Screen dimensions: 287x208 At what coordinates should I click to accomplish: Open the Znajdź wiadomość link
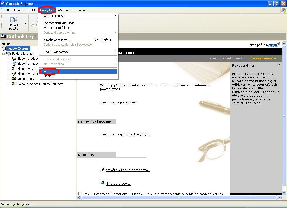tap(228, 58)
